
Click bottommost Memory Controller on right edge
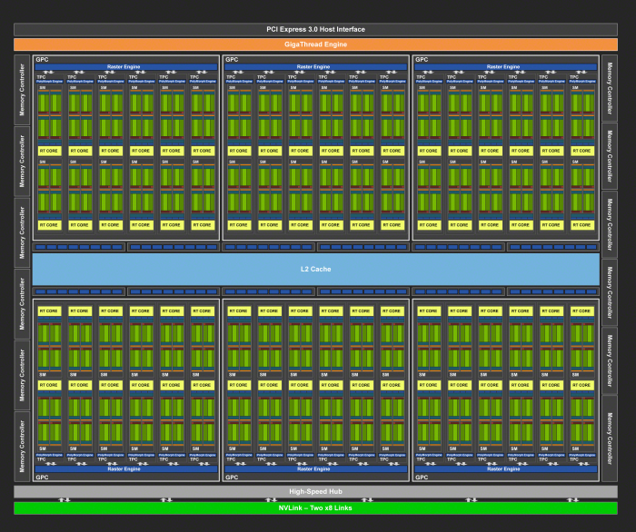click(610, 438)
